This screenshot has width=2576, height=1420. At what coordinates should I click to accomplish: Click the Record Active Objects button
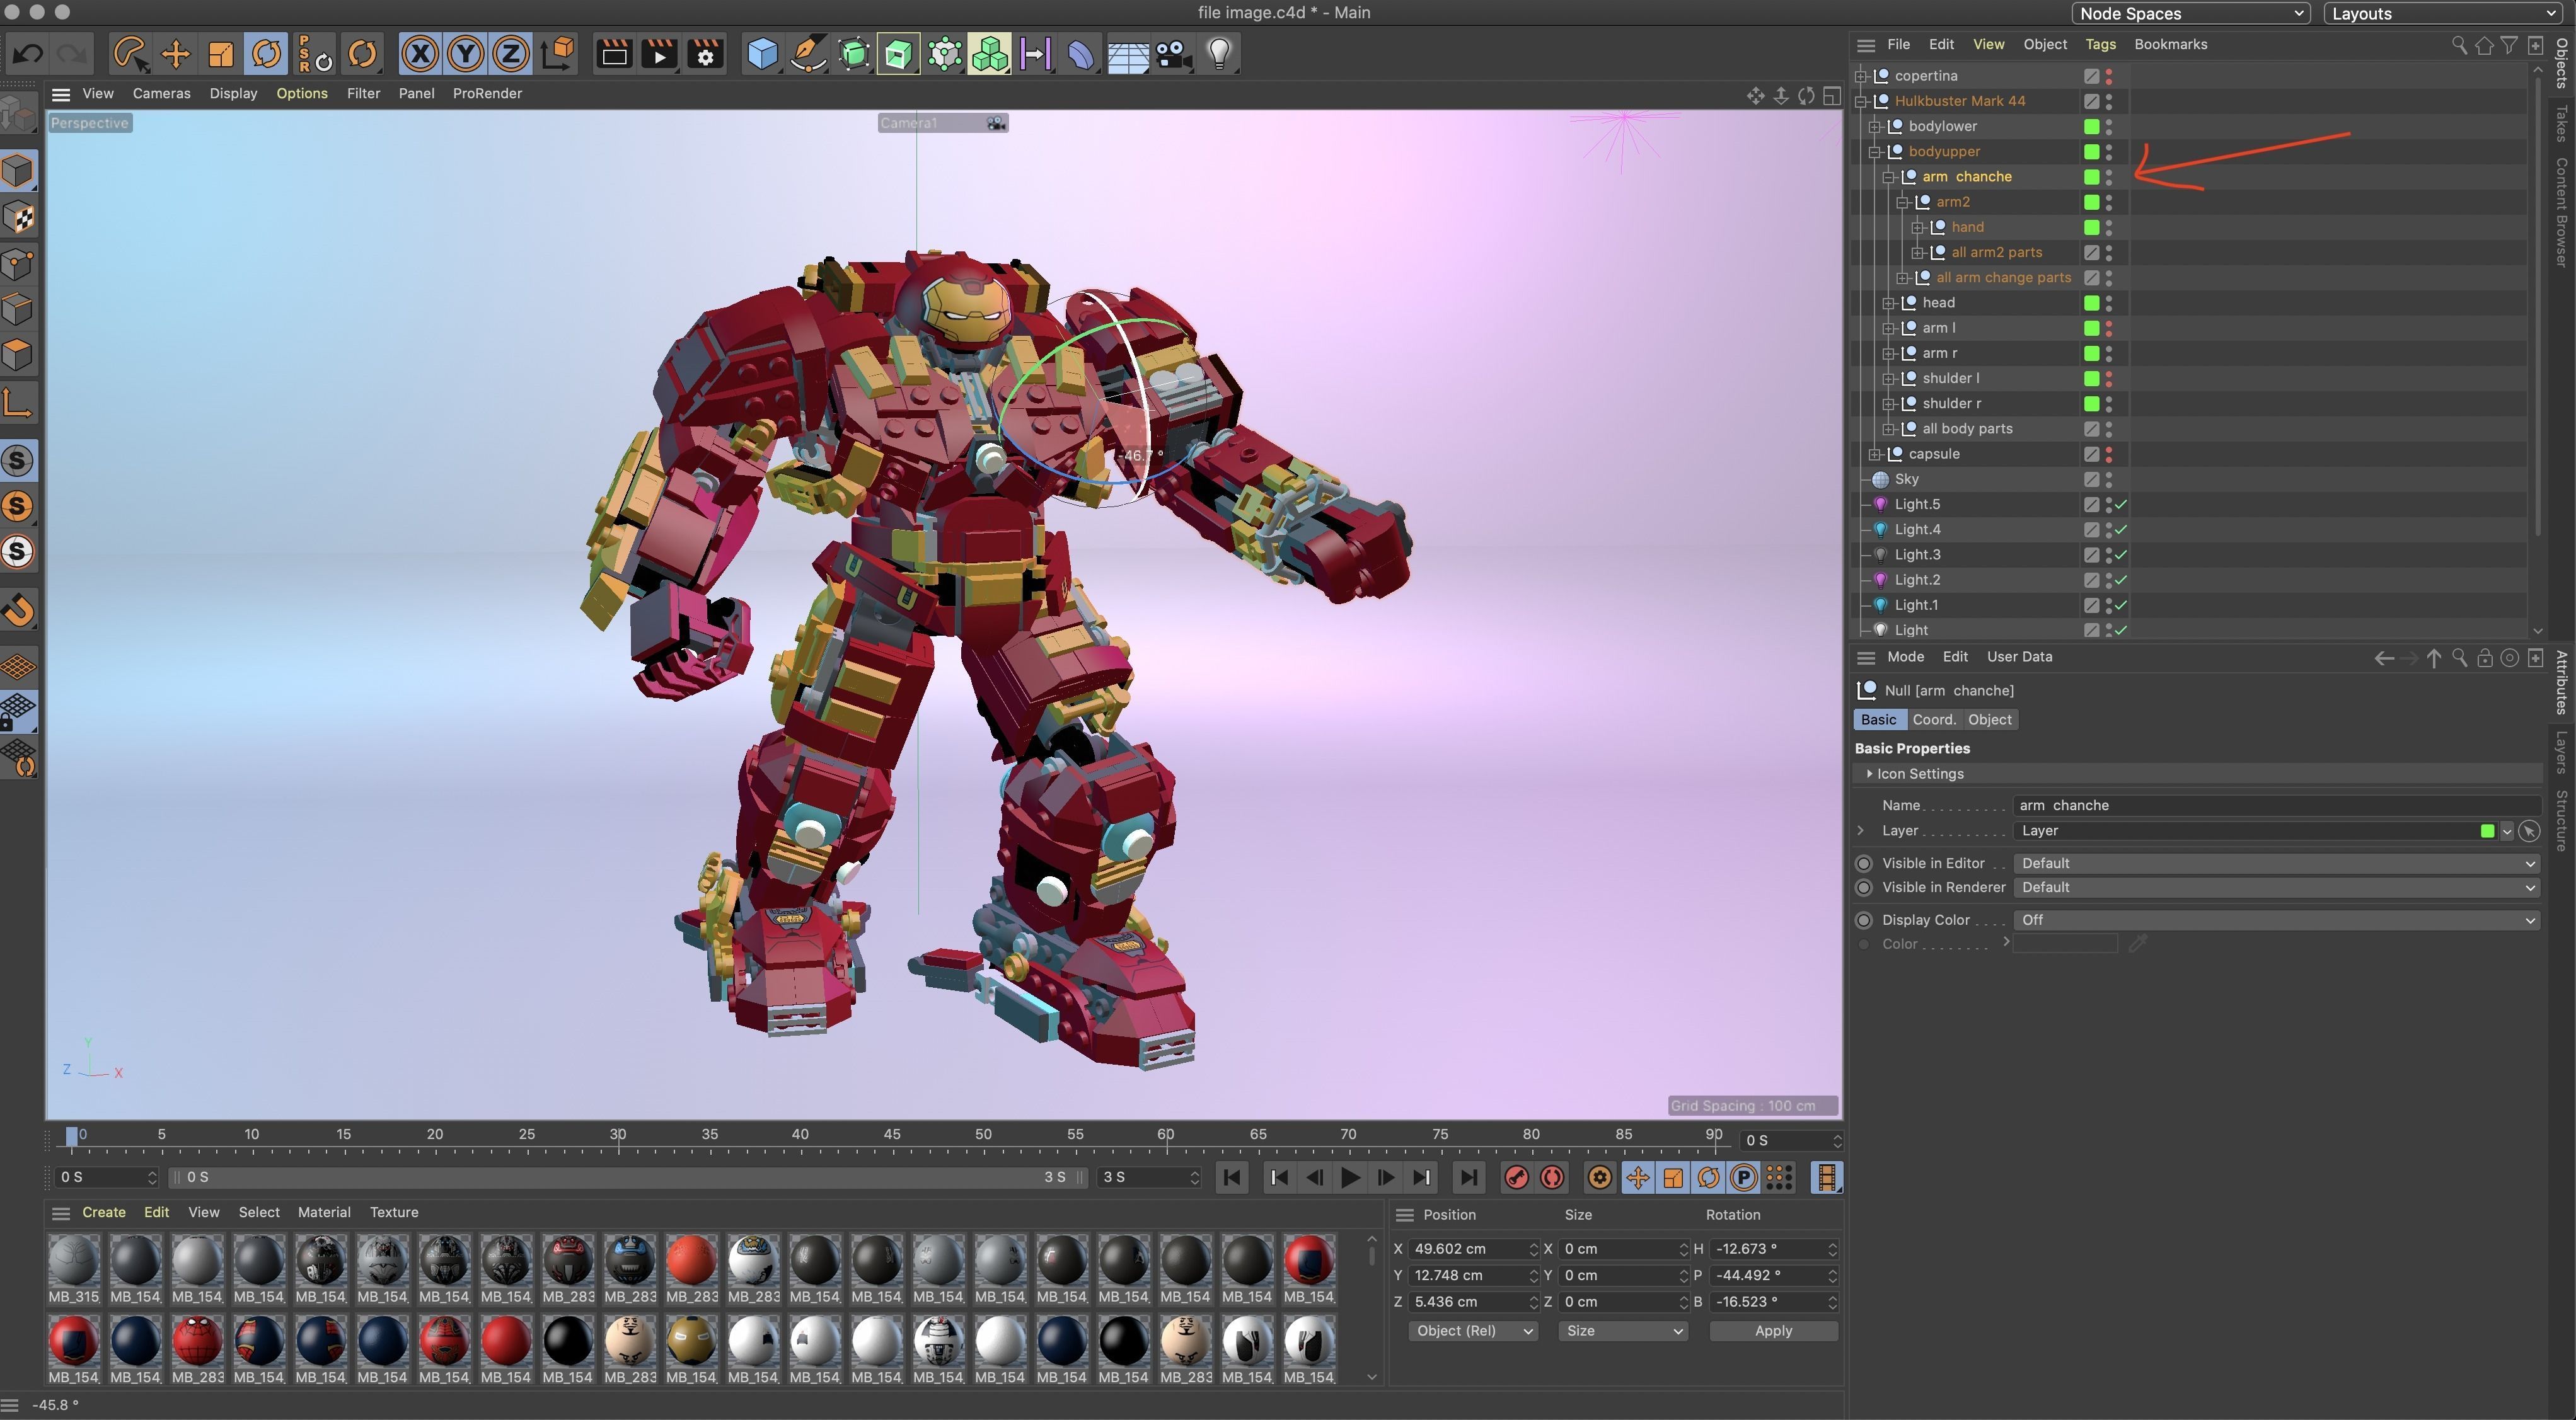tap(1516, 1177)
